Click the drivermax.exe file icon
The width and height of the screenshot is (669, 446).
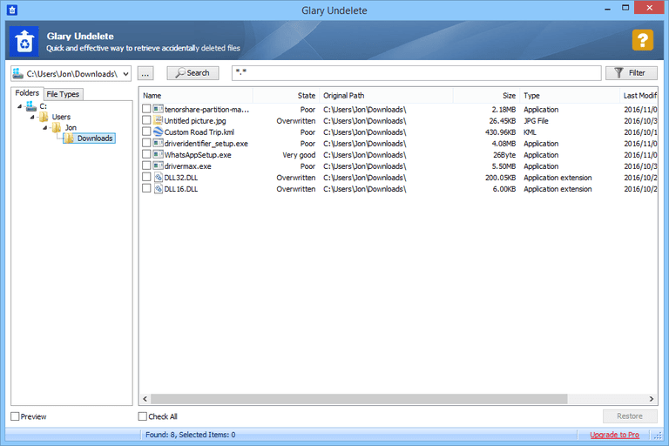(158, 166)
